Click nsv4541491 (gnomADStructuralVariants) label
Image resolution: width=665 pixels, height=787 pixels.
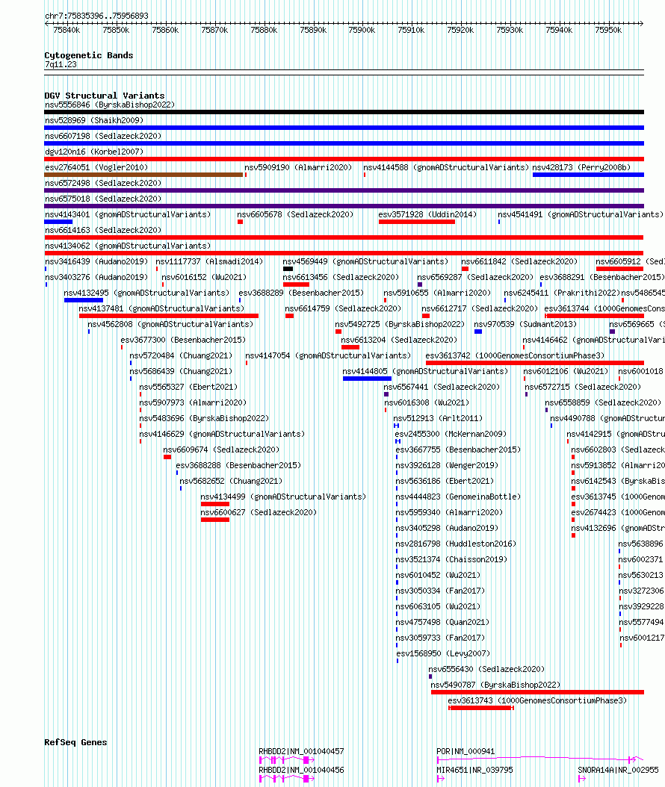pyautogui.click(x=581, y=214)
